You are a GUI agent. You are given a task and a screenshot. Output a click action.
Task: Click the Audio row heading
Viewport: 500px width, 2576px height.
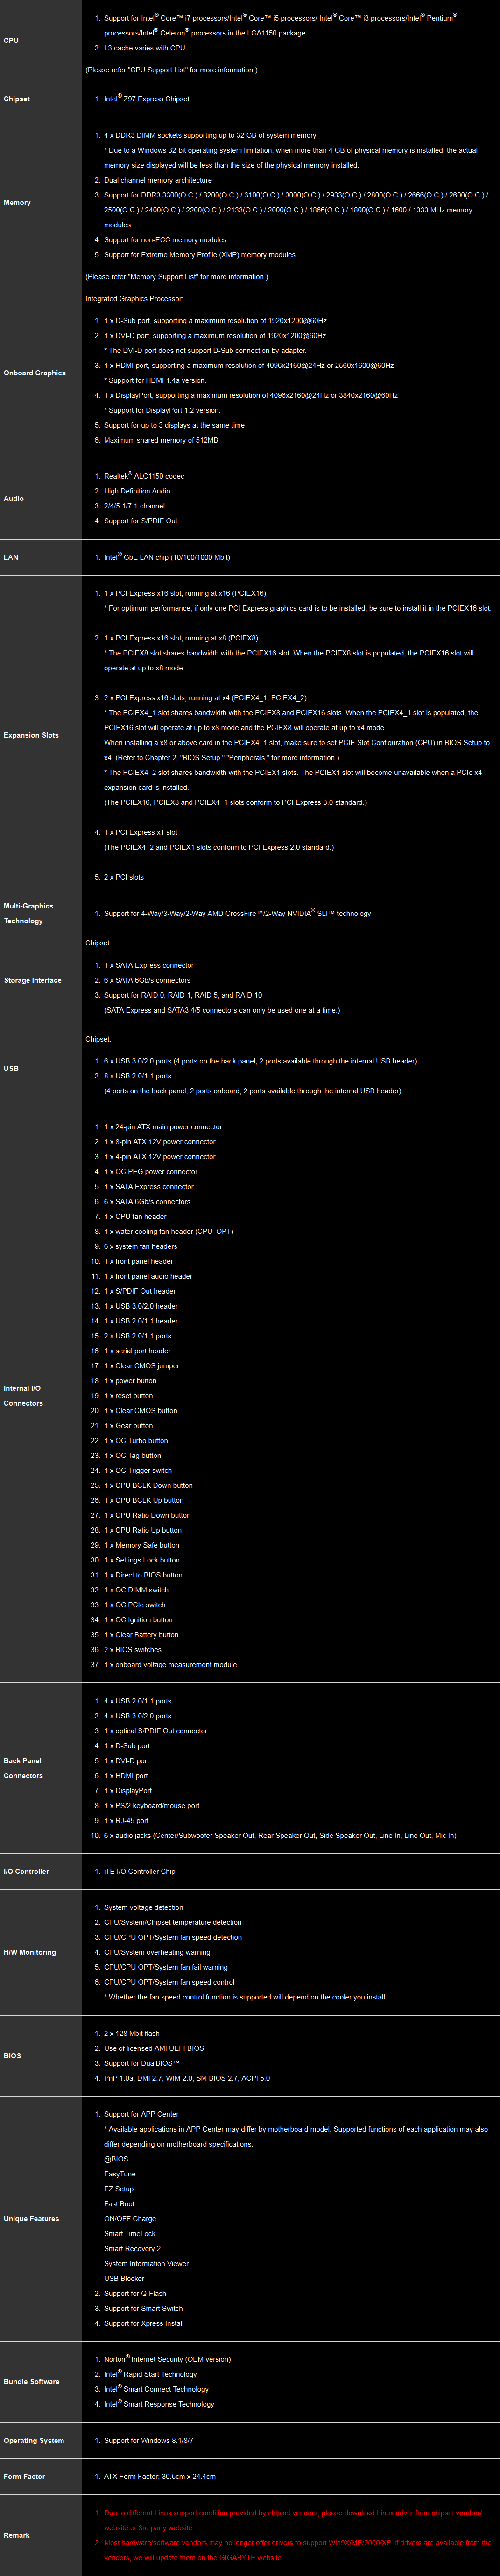pyautogui.click(x=14, y=498)
